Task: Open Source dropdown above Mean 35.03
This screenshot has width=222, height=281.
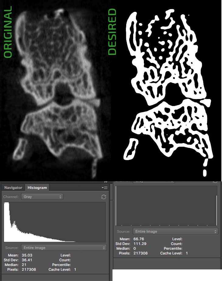Action: coord(64,248)
